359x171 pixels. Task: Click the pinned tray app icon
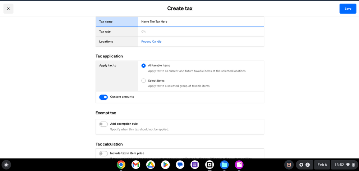[x=289, y=165]
